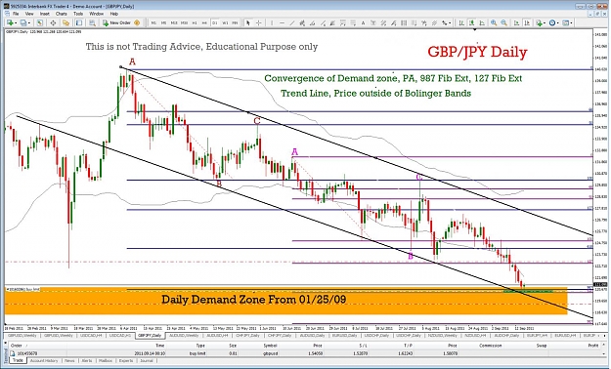Select the Horizontal Line drawing tool
The height and width of the screenshot is (369, 611).
pos(283,23)
